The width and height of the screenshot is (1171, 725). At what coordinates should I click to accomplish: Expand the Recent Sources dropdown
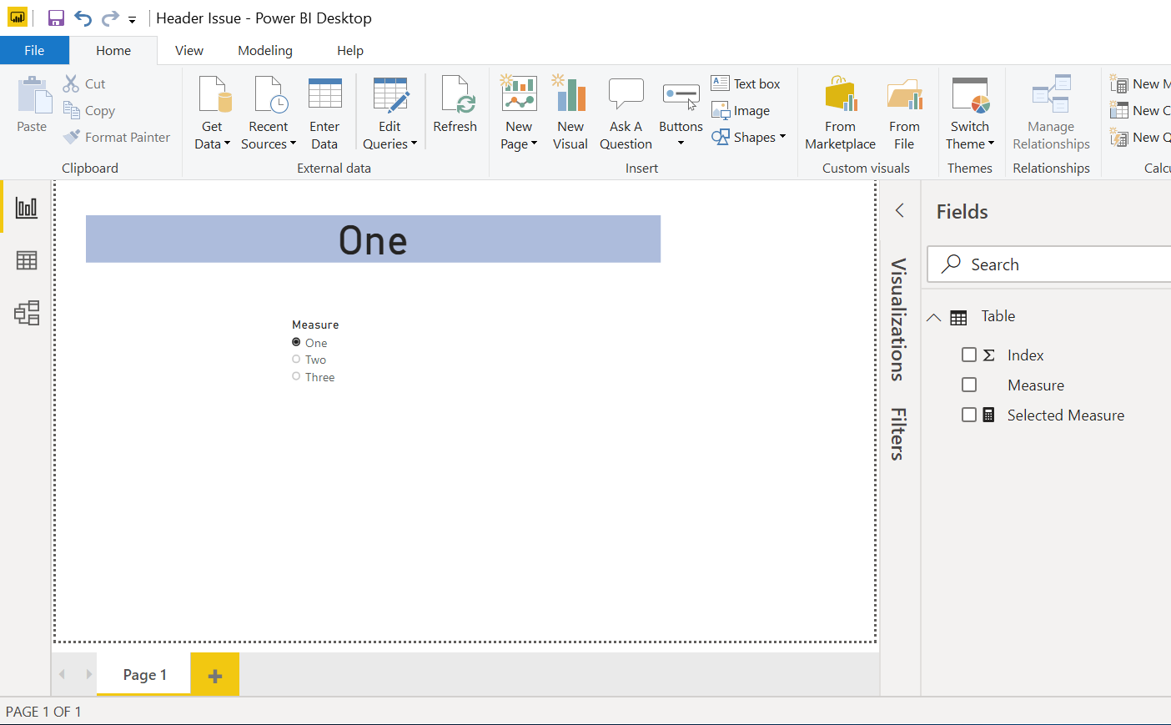point(293,143)
